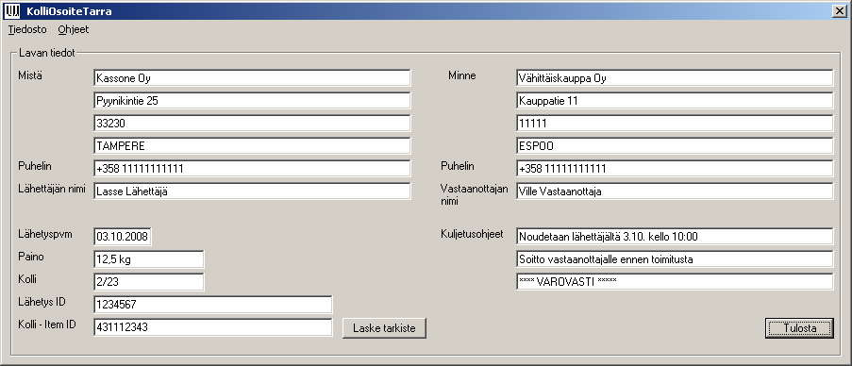Click the Pyynikintie 25 address field
The image size is (852, 366).
coord(252,100)
